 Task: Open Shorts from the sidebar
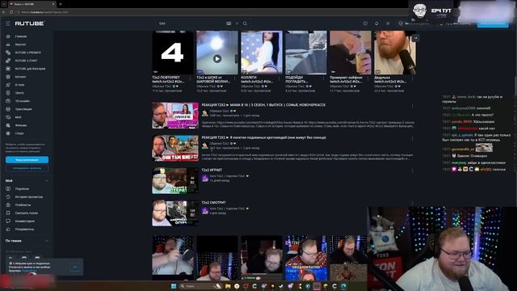[19, 93]
